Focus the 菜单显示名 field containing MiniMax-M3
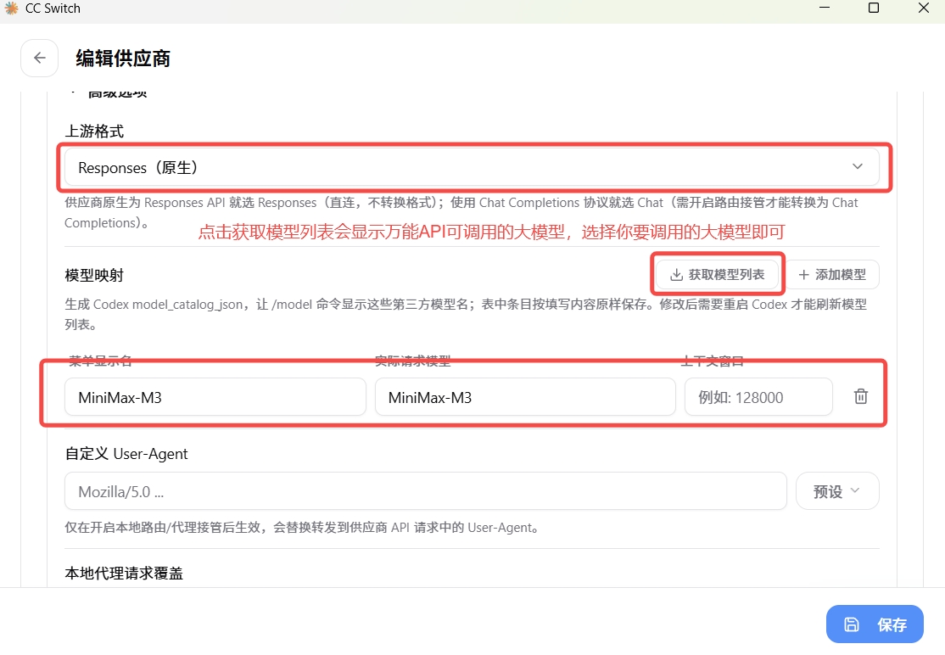 tap(215, 397)
